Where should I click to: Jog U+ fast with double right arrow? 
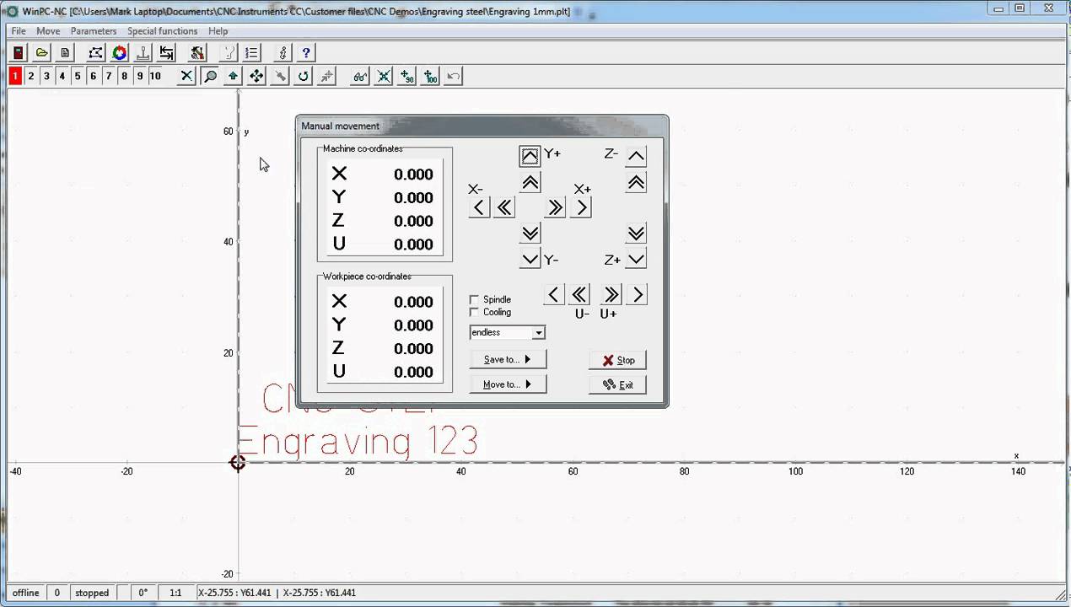coord(611,294)
